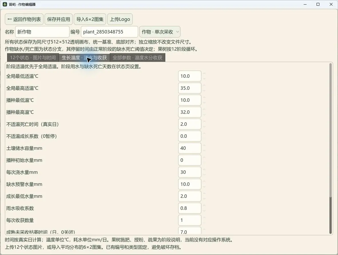Focus the 编号 field plant_2850348755
This screenshot has width=338, height=255.
click(110, 32)
